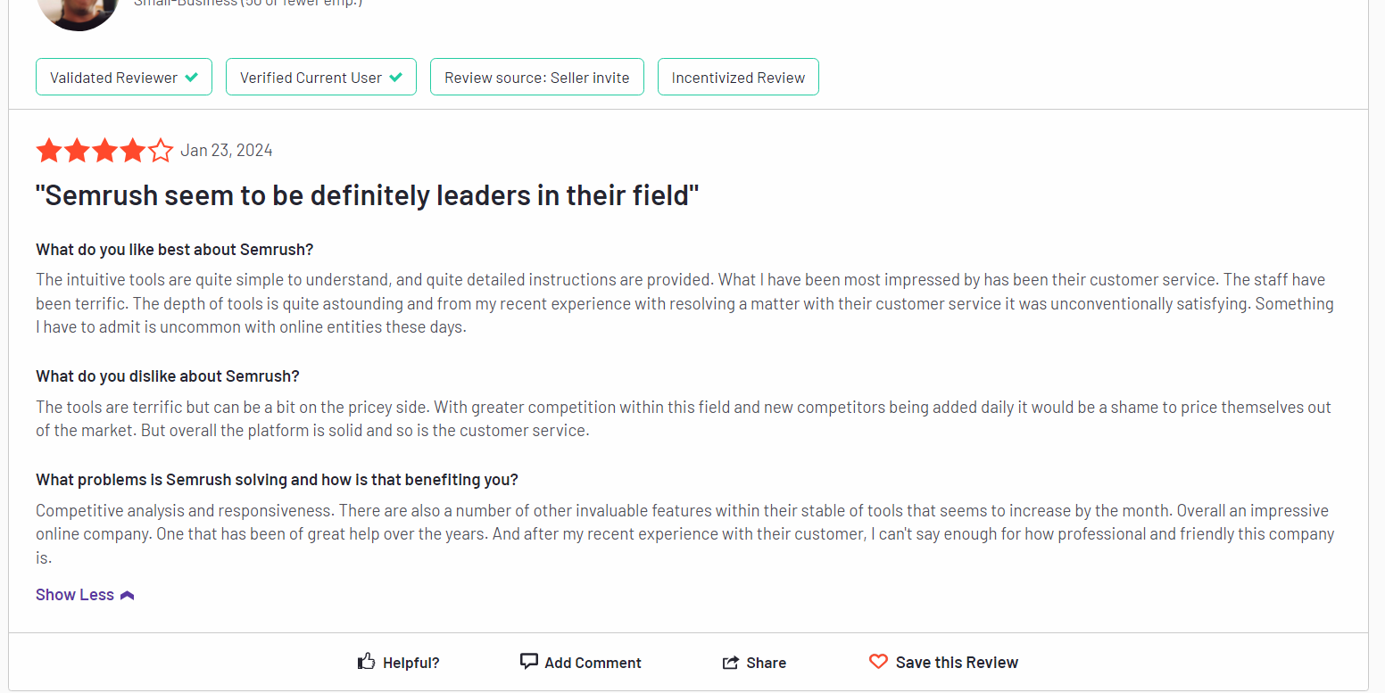Click the third red rating star
The image size is (1385, 693).
(105, 151)
